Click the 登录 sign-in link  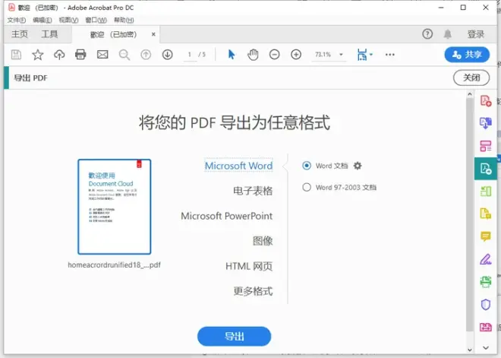tap(476, 34)
